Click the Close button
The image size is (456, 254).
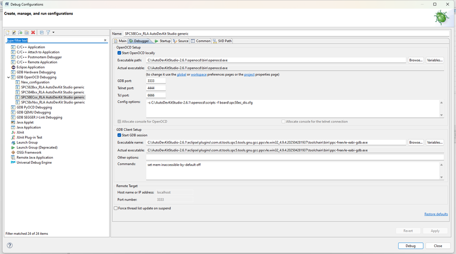point(438,246)
